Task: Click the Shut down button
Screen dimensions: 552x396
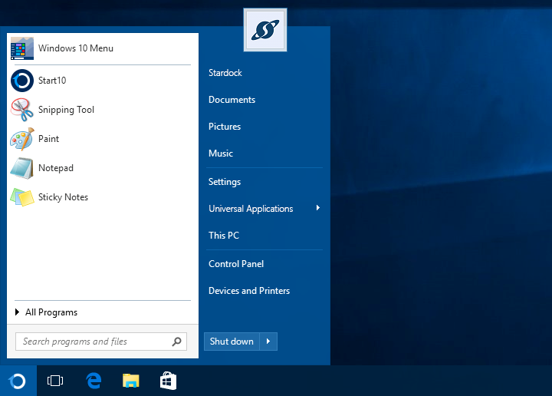Action: coord(232,342)
